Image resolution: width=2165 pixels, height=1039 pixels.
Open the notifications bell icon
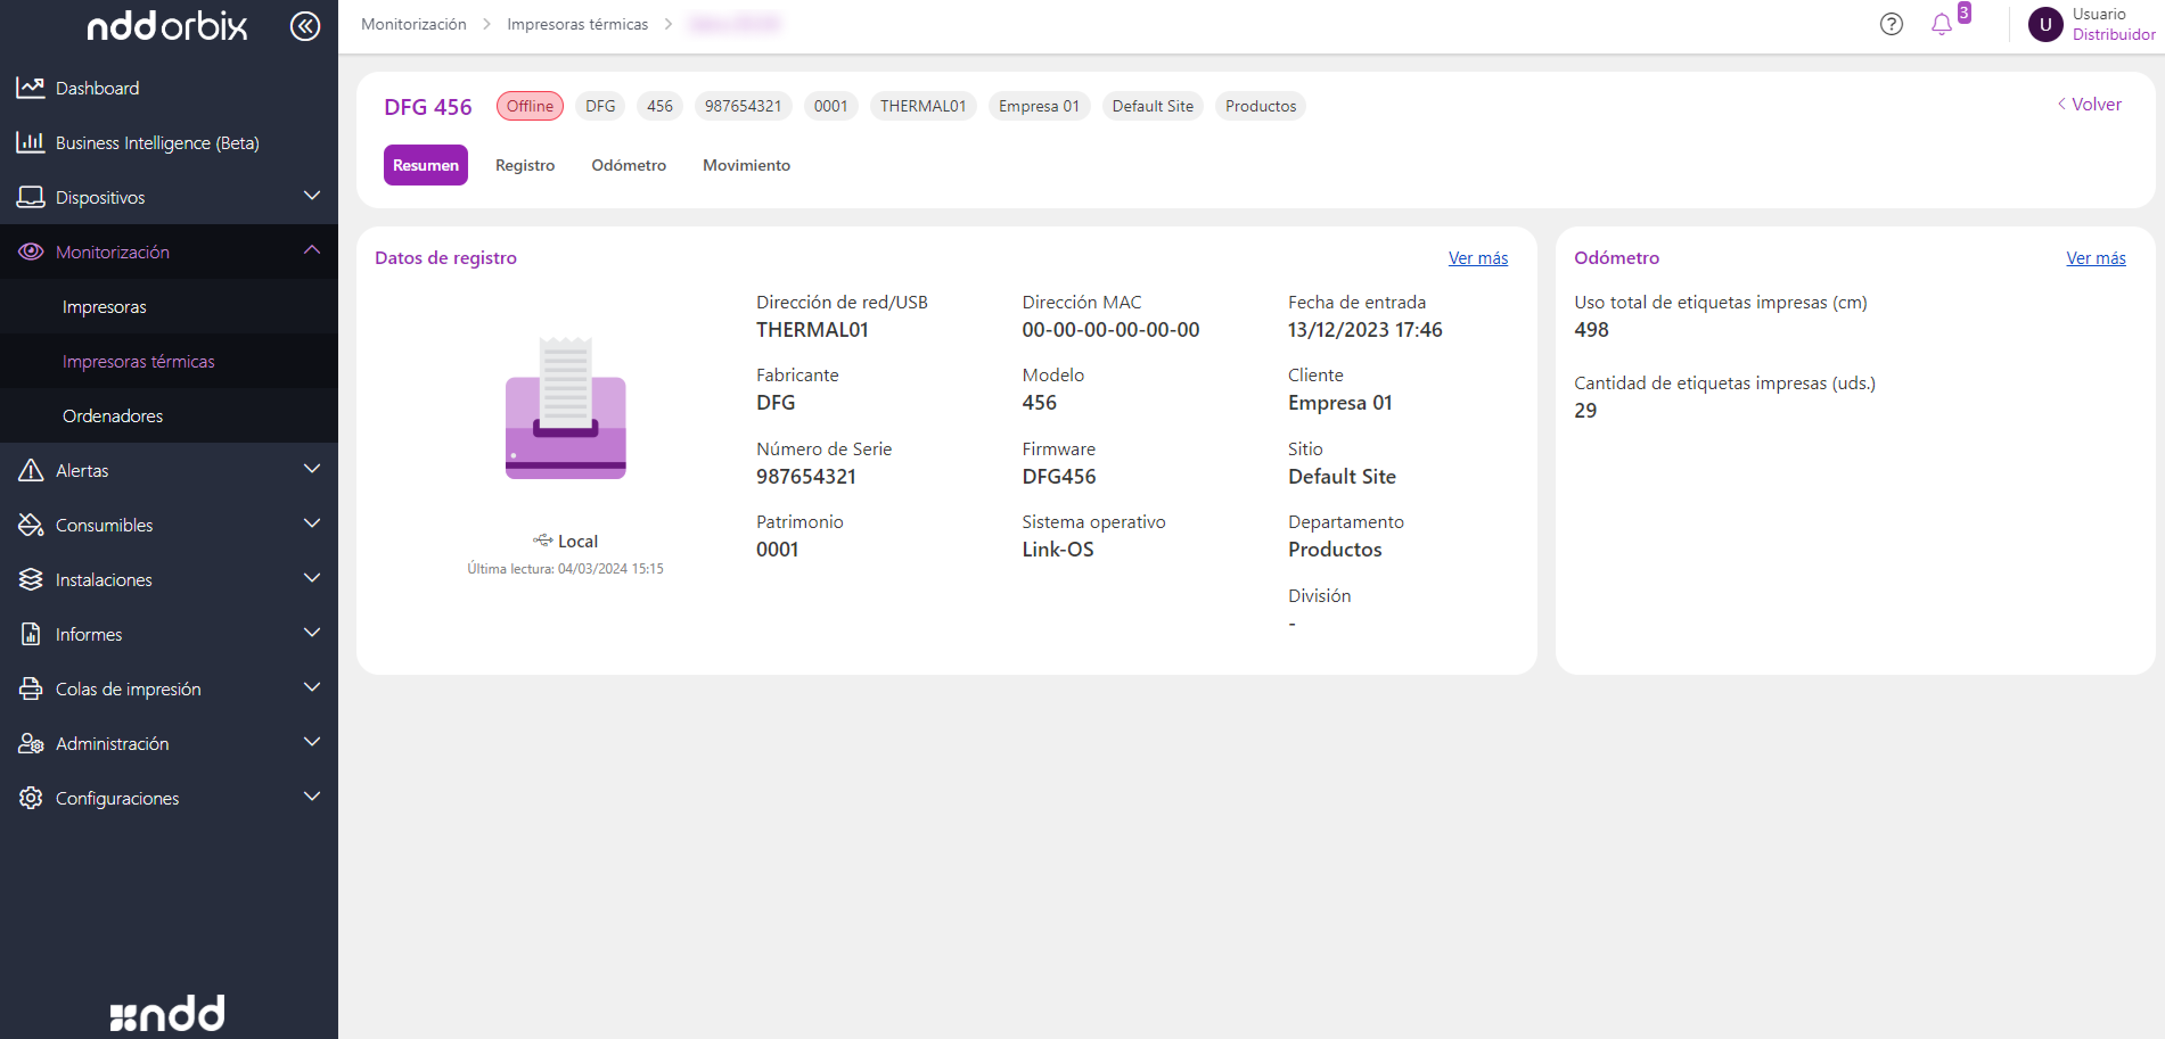point(1941,24)
